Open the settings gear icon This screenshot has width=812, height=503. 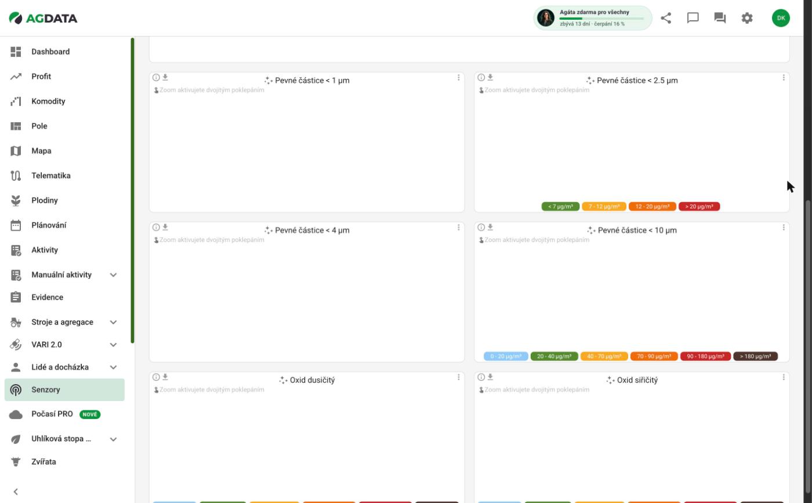[x=747, y=18]
